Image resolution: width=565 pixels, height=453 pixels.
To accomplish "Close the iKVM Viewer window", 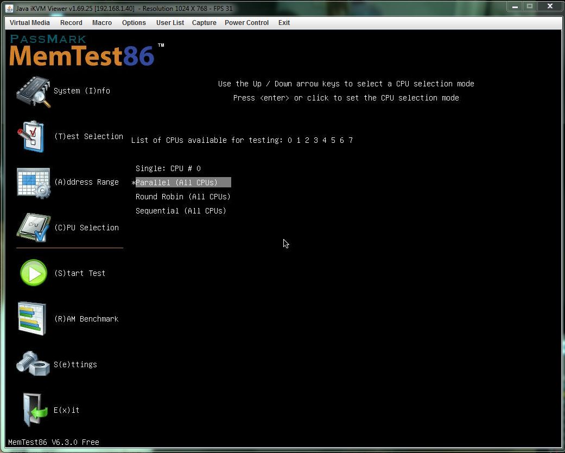I will click(550, 7).
